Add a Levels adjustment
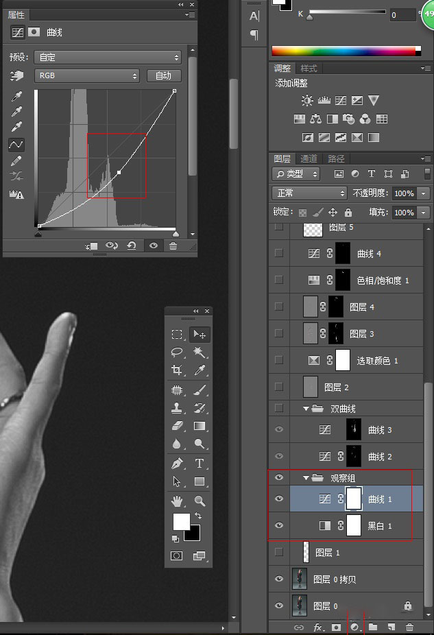Screen dimensions: 434x635 coord(324,100)
